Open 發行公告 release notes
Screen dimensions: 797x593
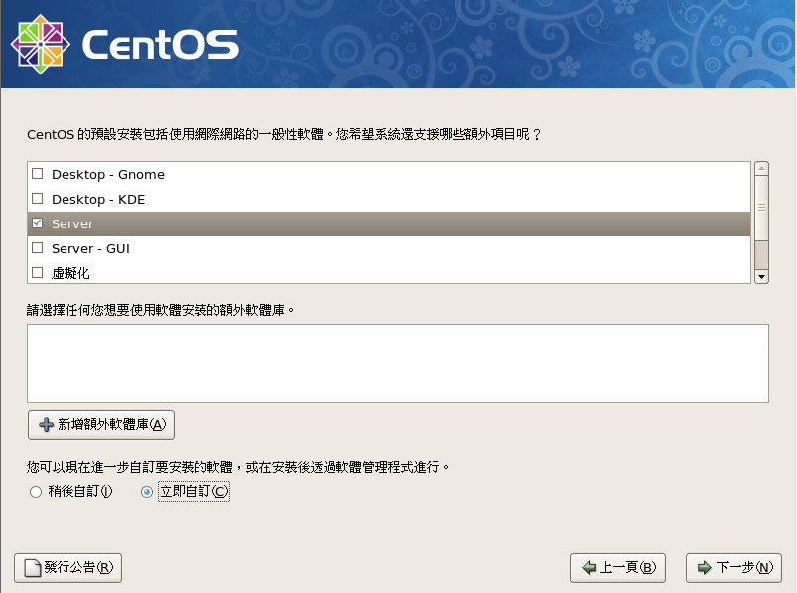click(x=68, y=567)
